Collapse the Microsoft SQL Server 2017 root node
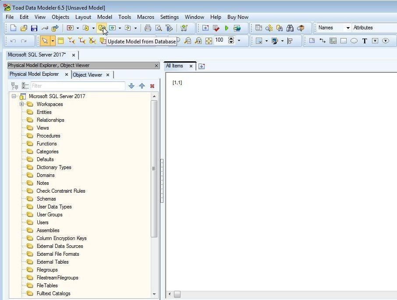The width and height of the screenshot is (397, 300). (x=14, y=96)
